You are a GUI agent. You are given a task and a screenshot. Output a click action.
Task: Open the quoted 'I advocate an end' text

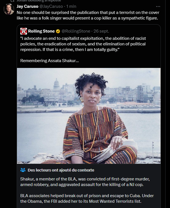[x=83, y=44]
